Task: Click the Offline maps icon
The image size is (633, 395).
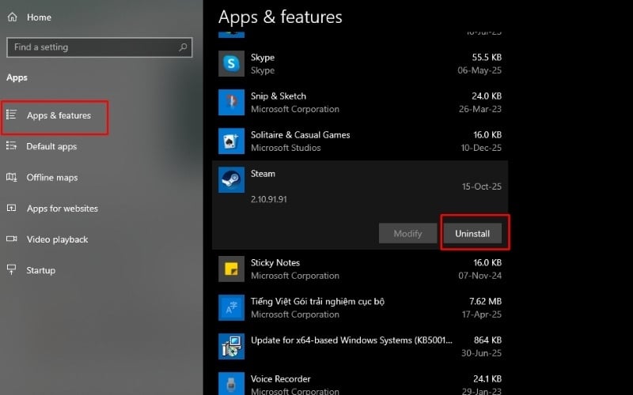Action: [x=11, y=177]
